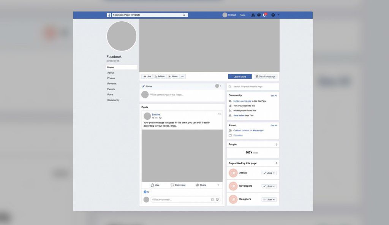This screenshot has width=389, height=225.
Task: Click See All in Community section
Action: point(274,96)
